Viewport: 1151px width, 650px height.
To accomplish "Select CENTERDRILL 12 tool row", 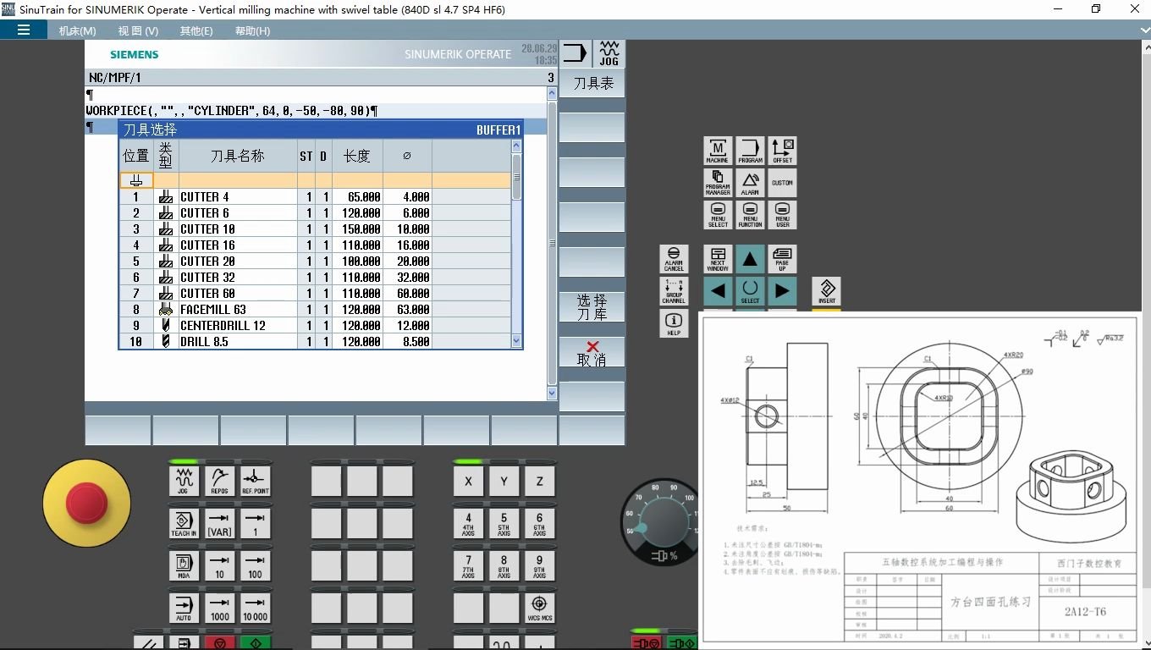I will click(315, 325).
